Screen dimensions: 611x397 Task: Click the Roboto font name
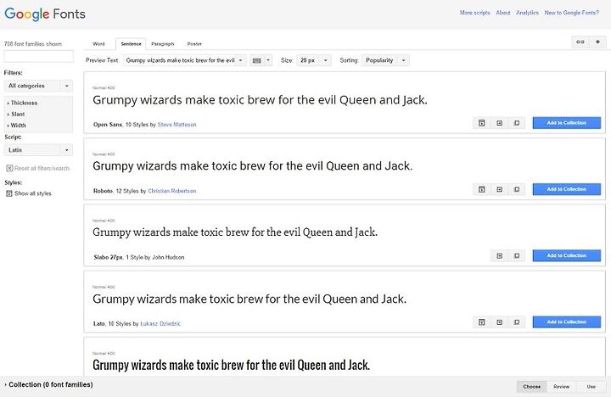(x=103, y=191)
